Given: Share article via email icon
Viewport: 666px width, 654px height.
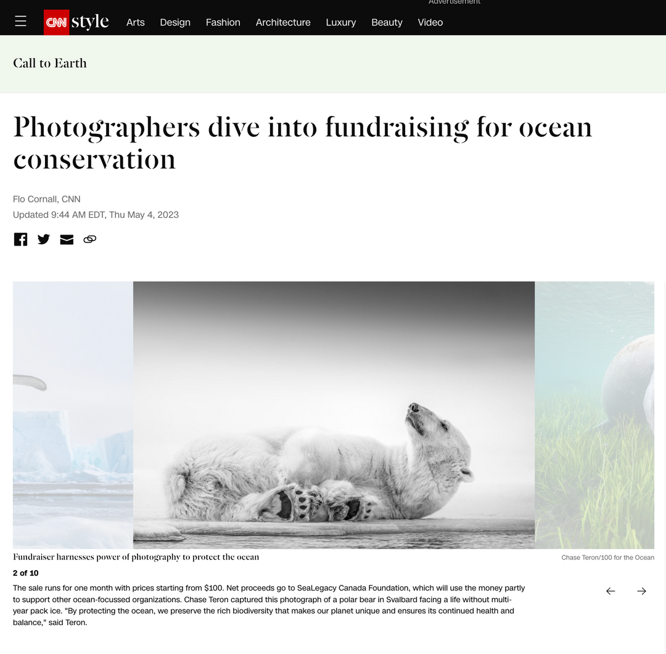Looking at the screenshot, I should click(67, 239).
